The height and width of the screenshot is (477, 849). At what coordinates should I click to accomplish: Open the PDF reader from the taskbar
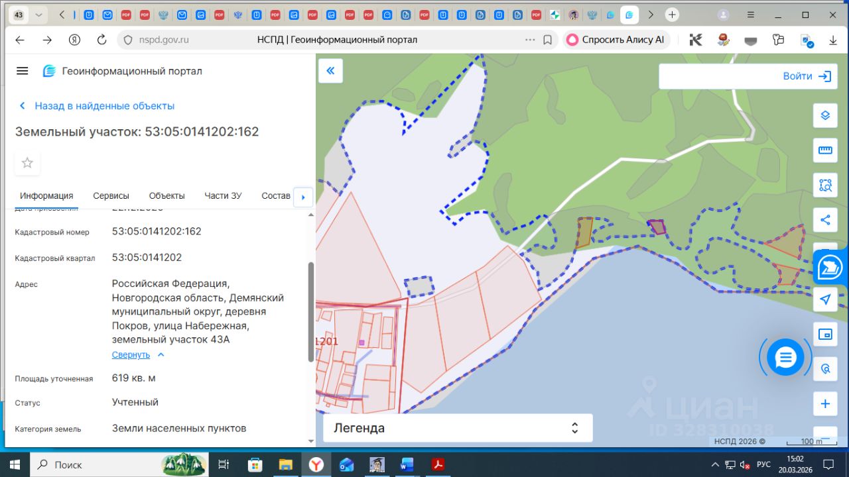(438, 464)
